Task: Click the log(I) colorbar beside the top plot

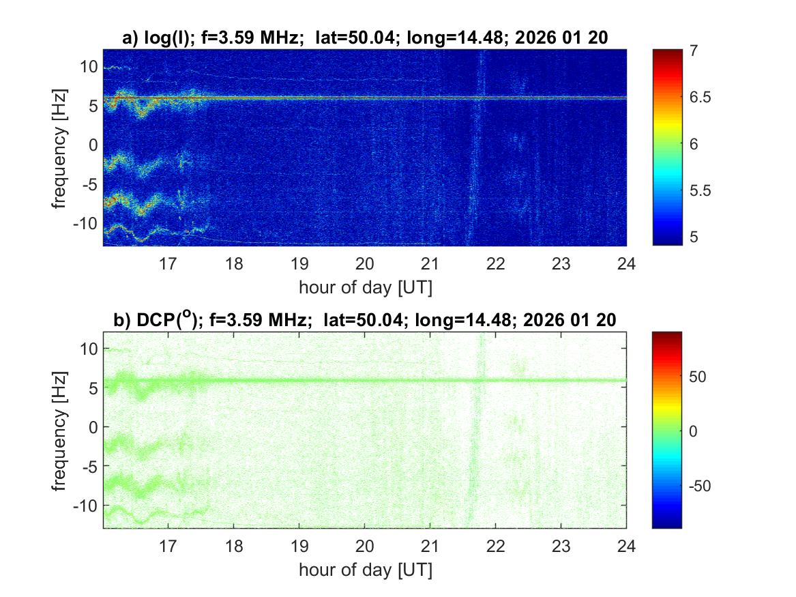Action: (x=667, y=147)
